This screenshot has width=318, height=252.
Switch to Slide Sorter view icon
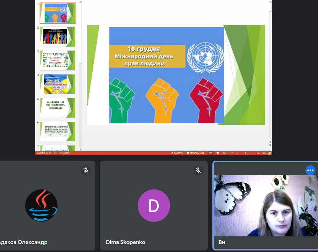tap(218, 153)
